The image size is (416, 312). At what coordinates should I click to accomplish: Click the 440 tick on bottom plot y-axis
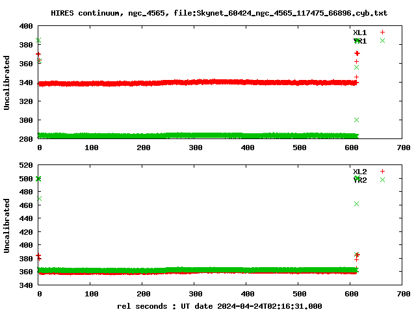click(x=26, y=218)
